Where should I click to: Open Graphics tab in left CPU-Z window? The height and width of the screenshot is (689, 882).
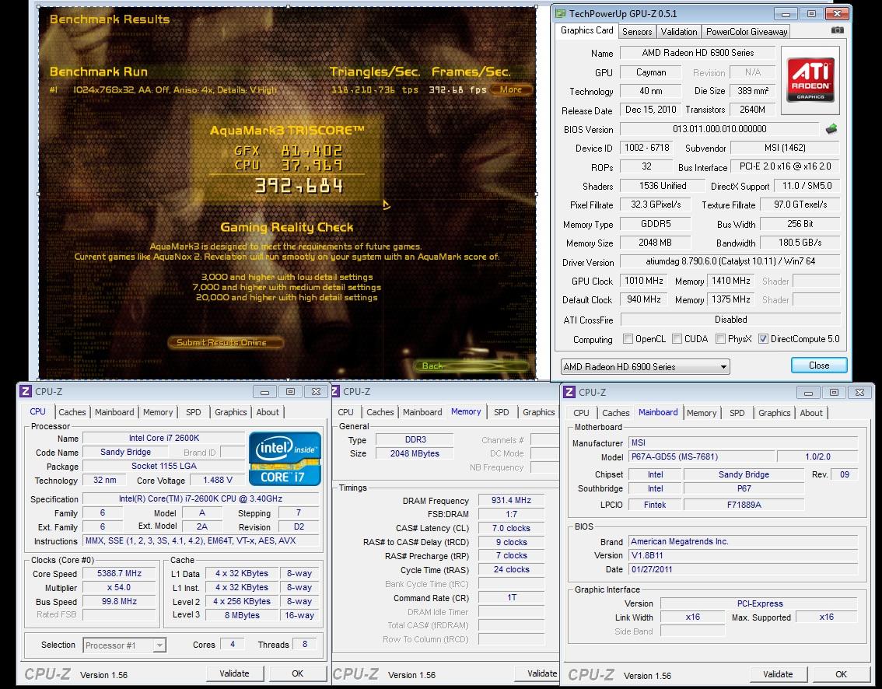[231, 411]
